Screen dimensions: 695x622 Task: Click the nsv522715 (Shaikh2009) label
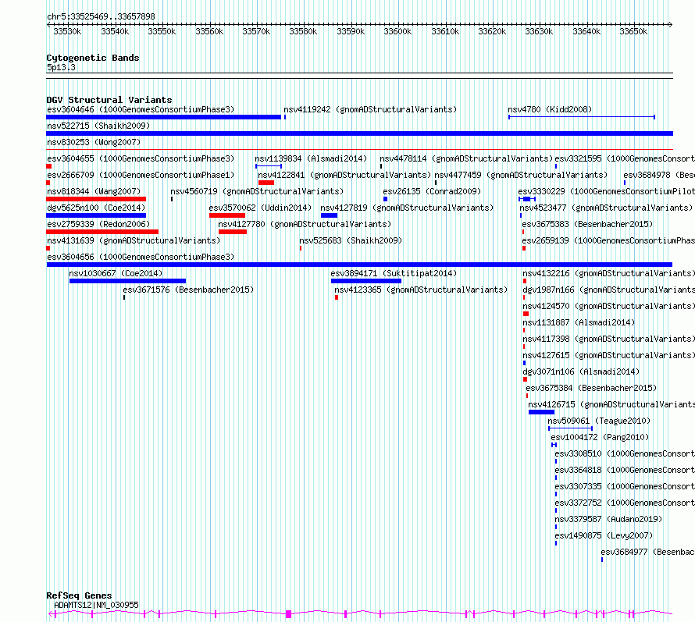click(x=98, y=126)
